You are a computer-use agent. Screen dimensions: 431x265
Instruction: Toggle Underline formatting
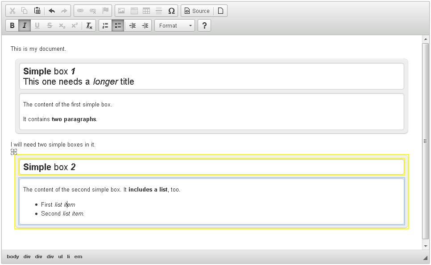pos(37,25)
